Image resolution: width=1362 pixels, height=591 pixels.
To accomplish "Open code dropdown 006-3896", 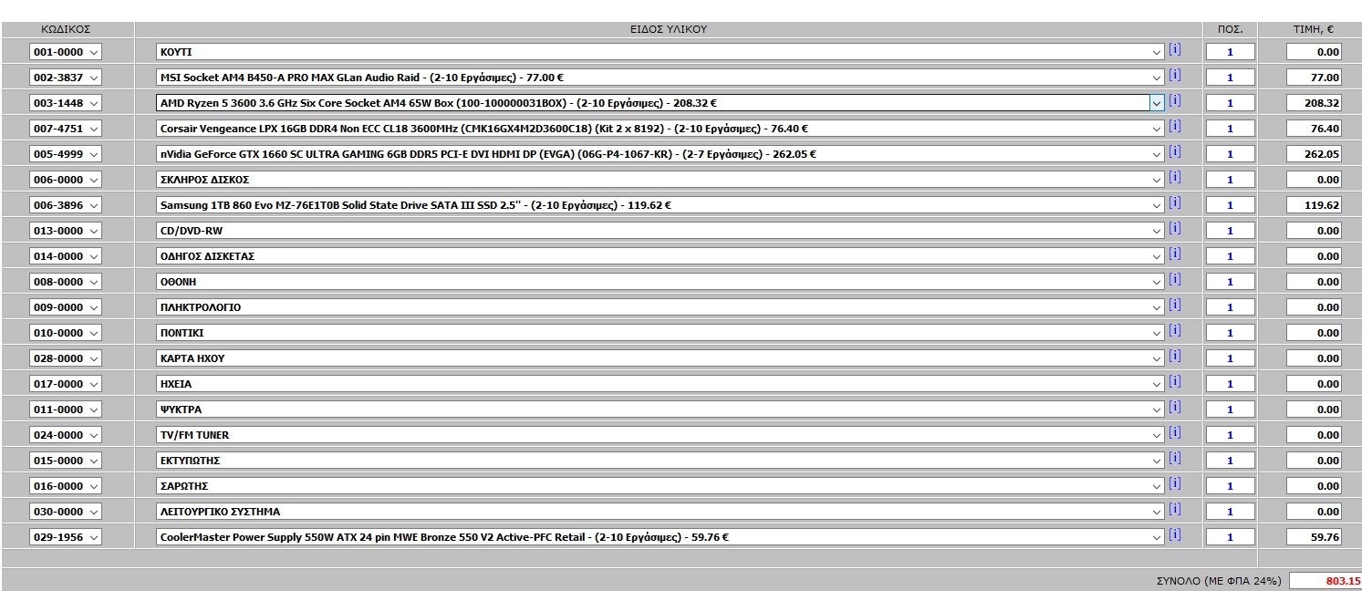I will (x=66, y=205).
